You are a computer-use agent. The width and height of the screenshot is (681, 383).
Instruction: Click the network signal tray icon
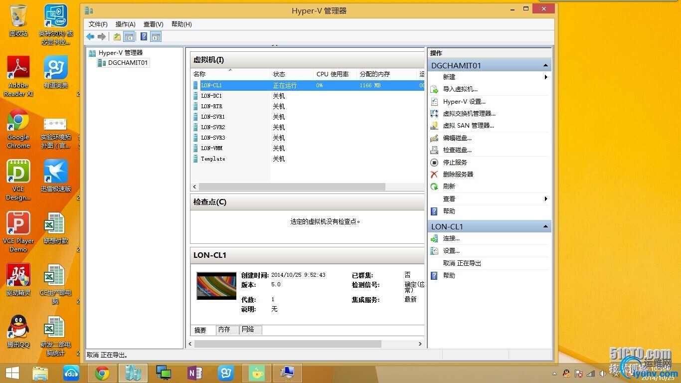[x=591, y=373]
